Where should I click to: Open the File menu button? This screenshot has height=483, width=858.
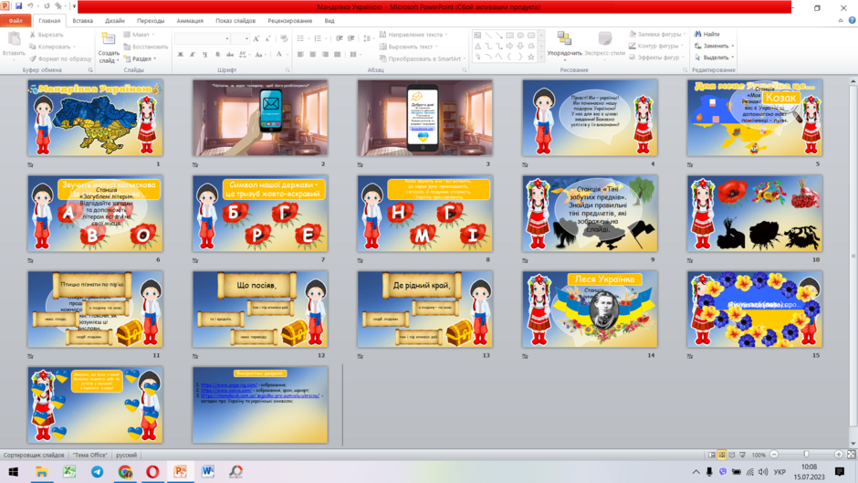pos(16,21)
